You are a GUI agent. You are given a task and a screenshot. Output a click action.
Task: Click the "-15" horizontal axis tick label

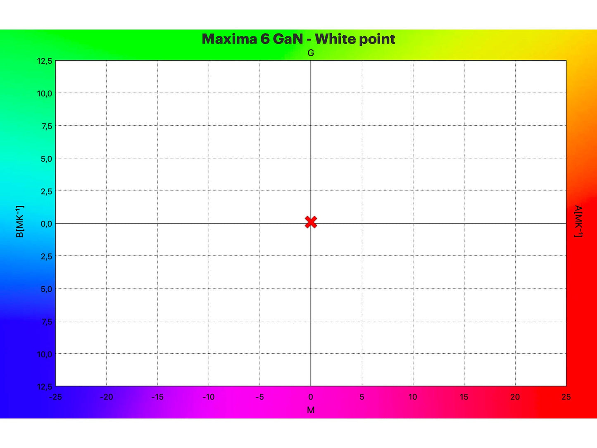157,397
